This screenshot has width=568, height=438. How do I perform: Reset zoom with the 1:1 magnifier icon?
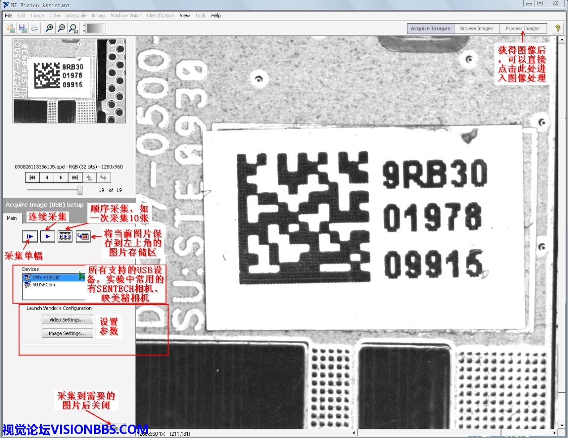click(x=73, y=28)
